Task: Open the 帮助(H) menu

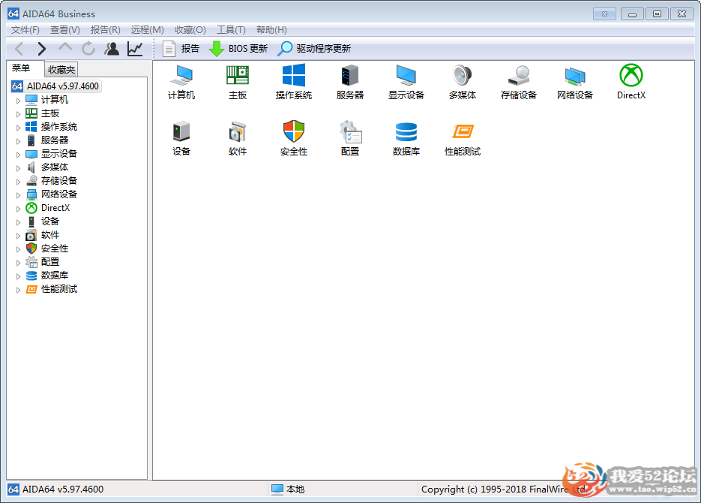Action: tap(271, 29)
